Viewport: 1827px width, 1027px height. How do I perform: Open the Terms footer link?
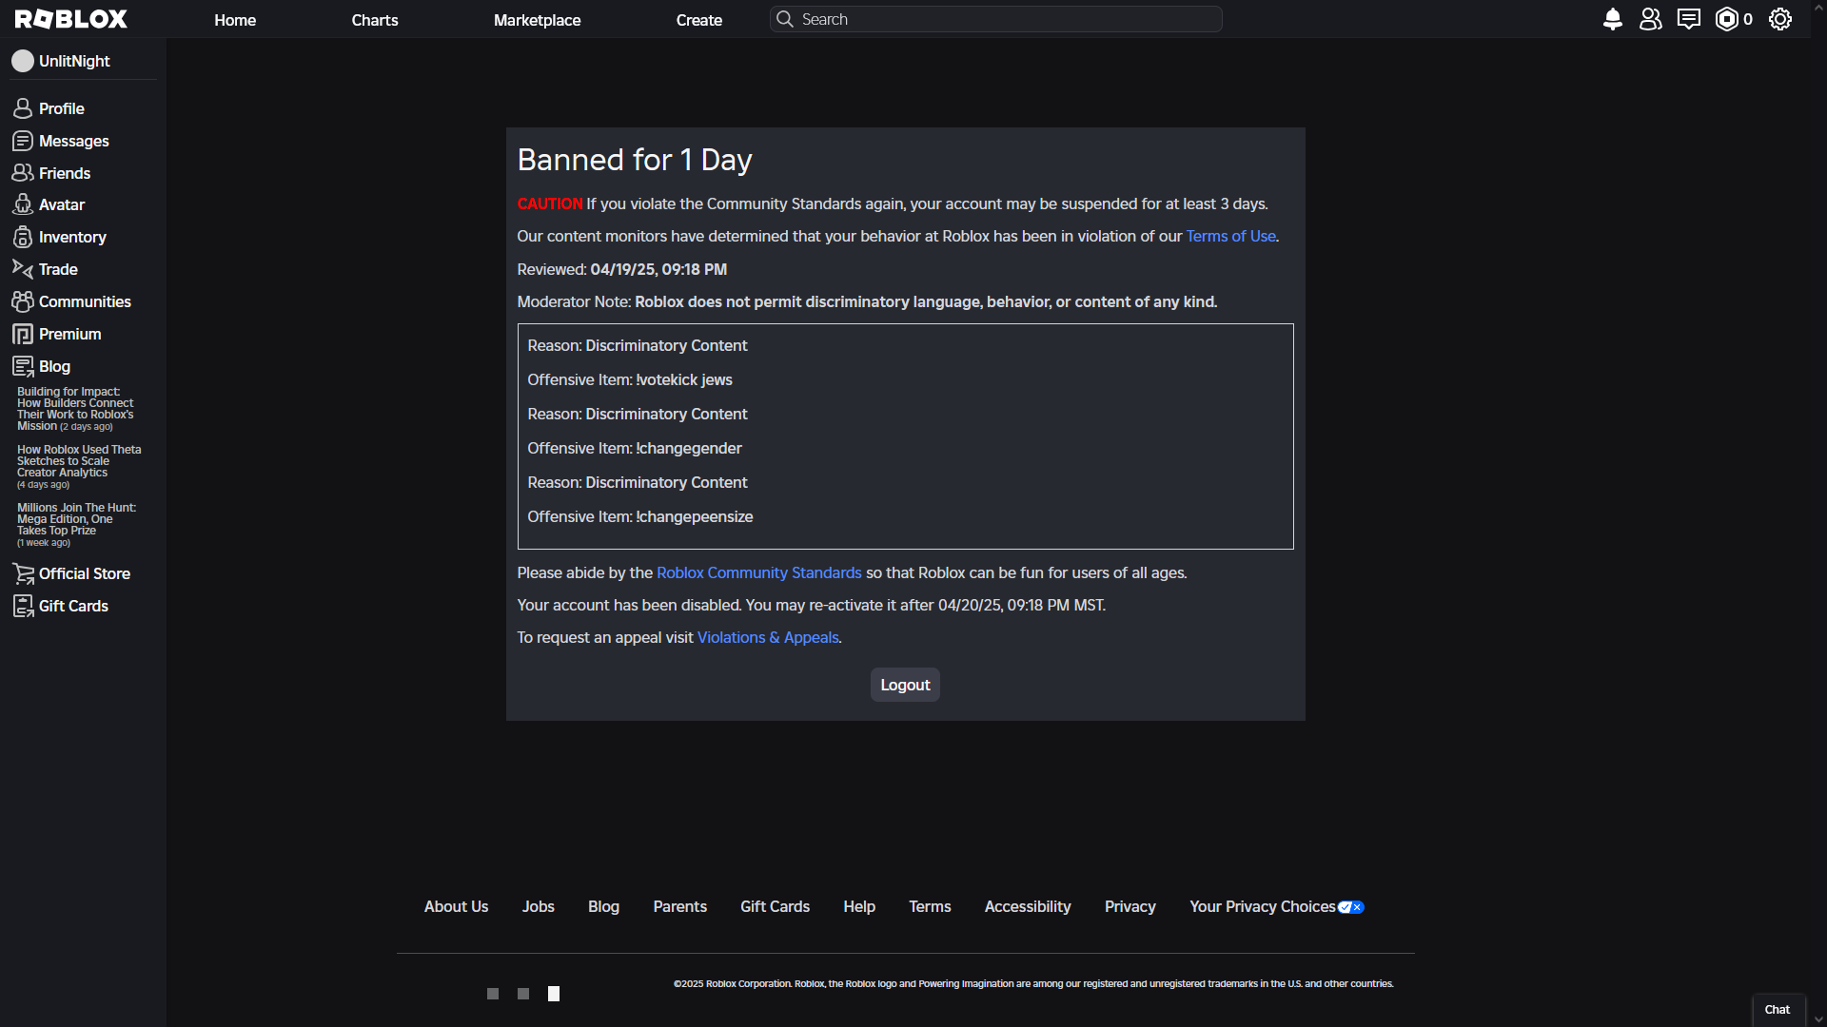(930, 906)
